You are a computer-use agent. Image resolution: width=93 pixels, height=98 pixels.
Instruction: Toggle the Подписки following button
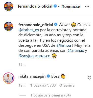coord(71,7)
